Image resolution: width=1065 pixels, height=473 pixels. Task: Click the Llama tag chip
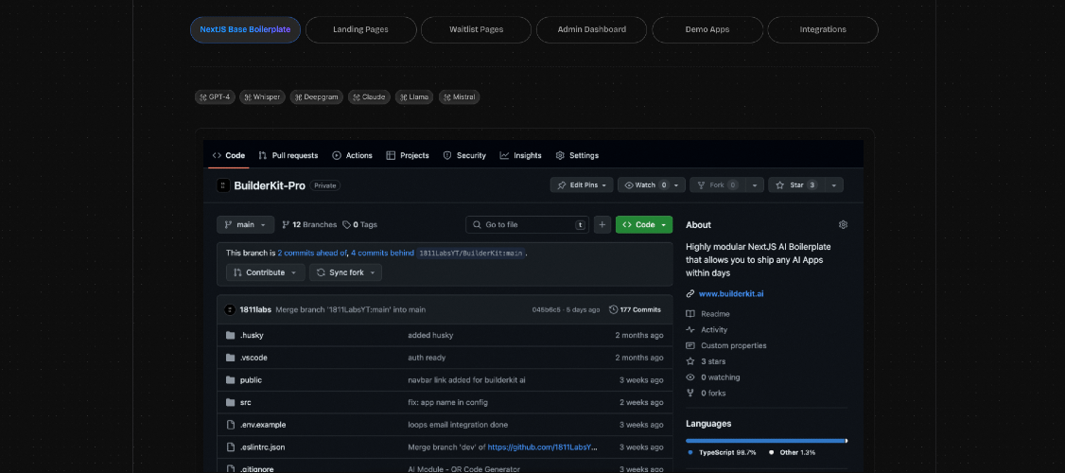414,97
